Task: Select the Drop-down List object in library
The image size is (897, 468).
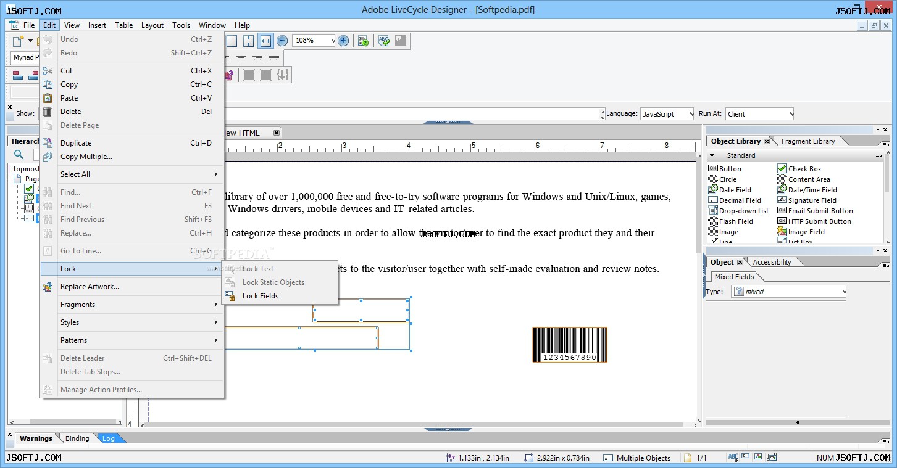Action: tap(738, 211)
